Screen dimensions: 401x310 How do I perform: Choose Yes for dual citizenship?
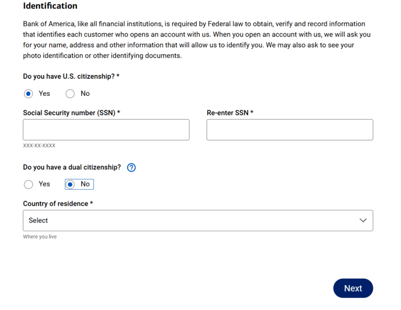[x=28, y=184]
